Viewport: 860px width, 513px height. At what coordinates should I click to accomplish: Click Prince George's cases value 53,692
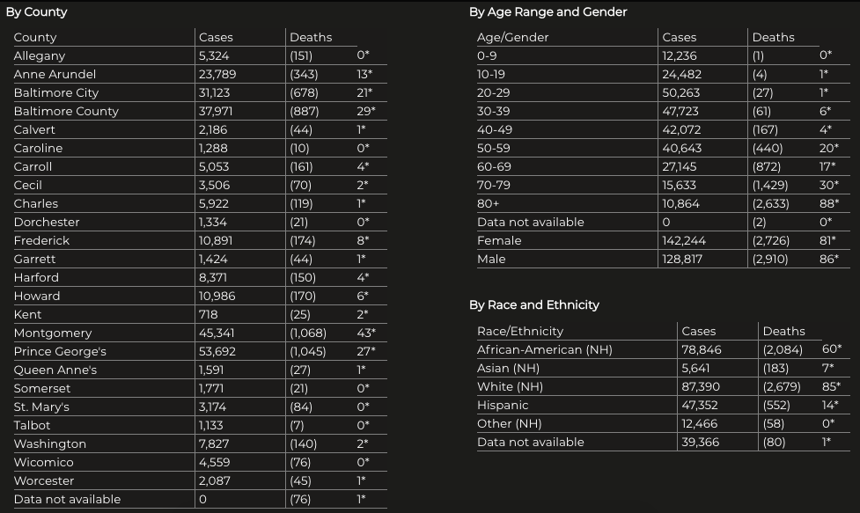click(217, 351)
